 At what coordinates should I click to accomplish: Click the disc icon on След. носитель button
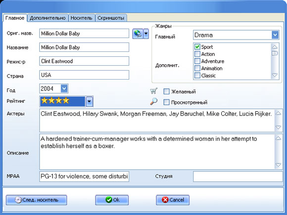(x=18, y=200)
